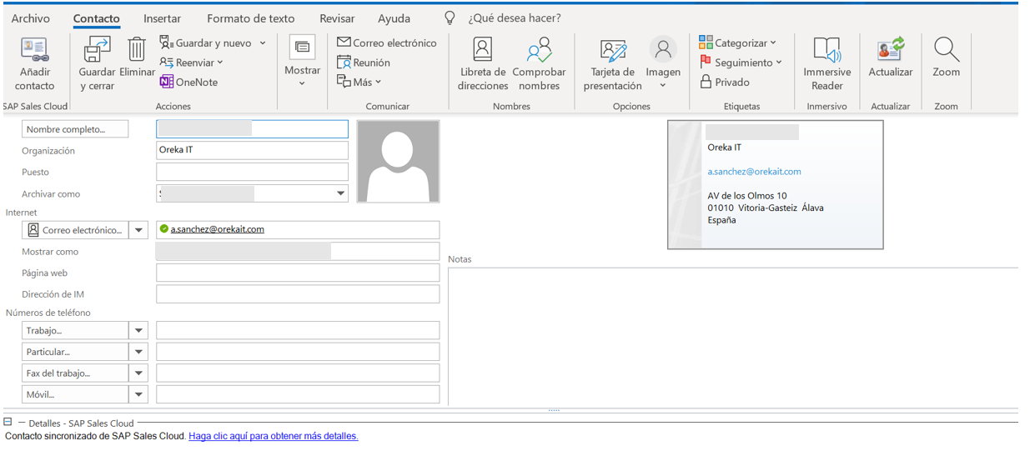Click the business card email address
Image resolution: width=1030 pixels, height=466 pixels.
(754, 172)
